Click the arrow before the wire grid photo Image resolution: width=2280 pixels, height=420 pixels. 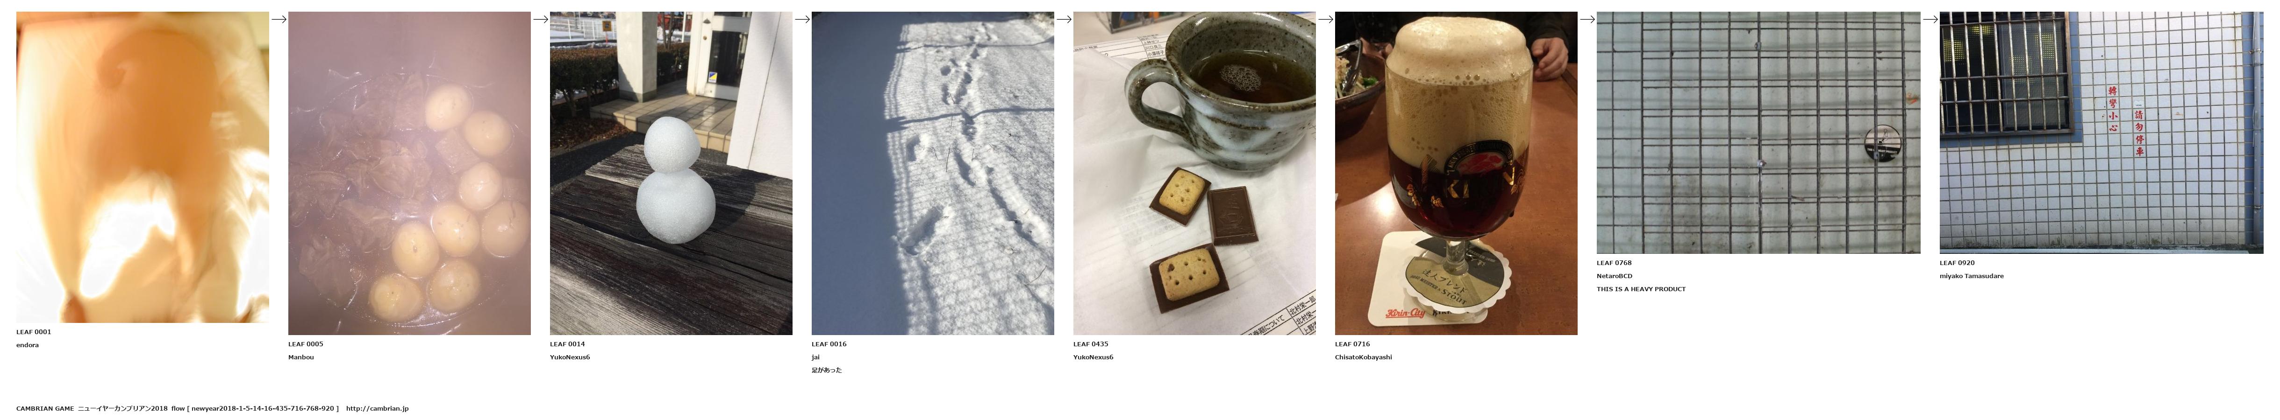[x=1587, y=20]
